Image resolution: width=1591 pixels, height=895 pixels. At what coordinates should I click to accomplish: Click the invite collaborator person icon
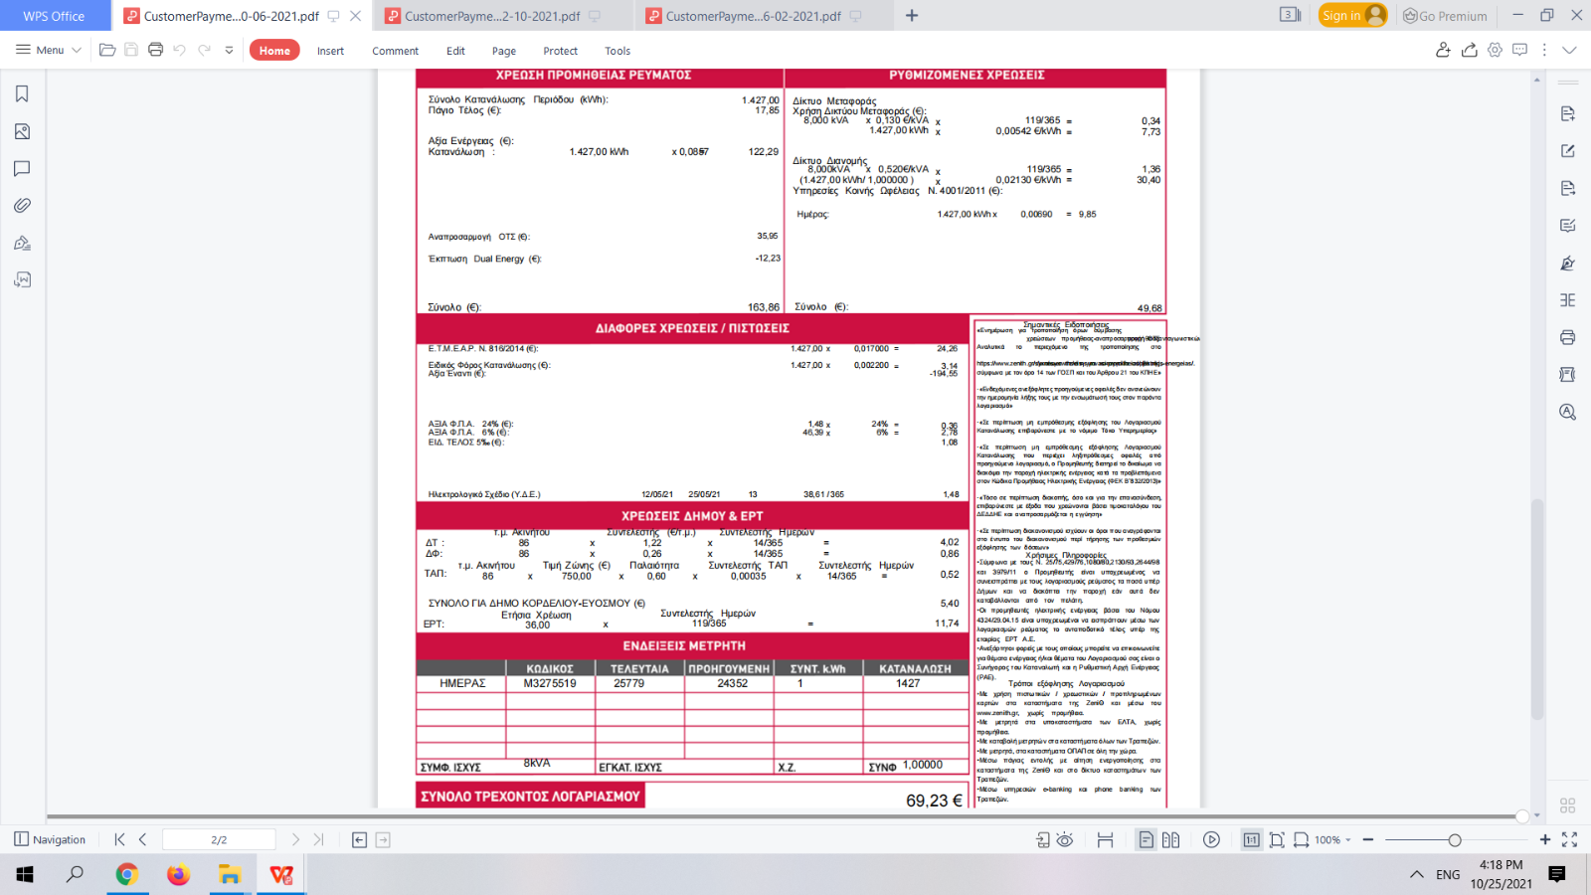point(1443,50)
